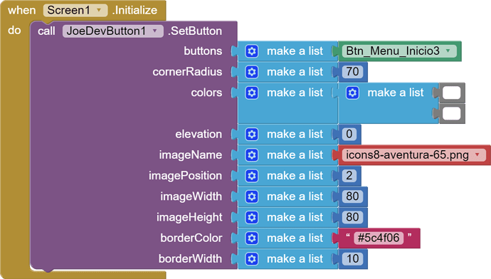Open the Btn_Menu_Inicio3 dropdown arrow
The image size is (491, 279).
448,51
